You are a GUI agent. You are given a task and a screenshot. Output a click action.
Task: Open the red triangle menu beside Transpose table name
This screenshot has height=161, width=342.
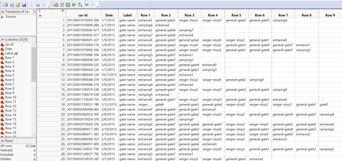[x=3, y=12]
